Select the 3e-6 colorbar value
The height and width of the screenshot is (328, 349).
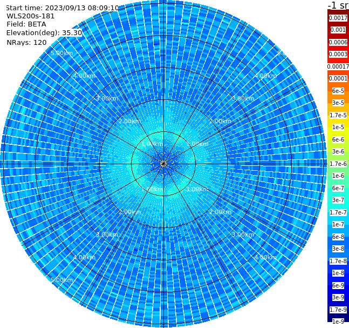point(338,151)
